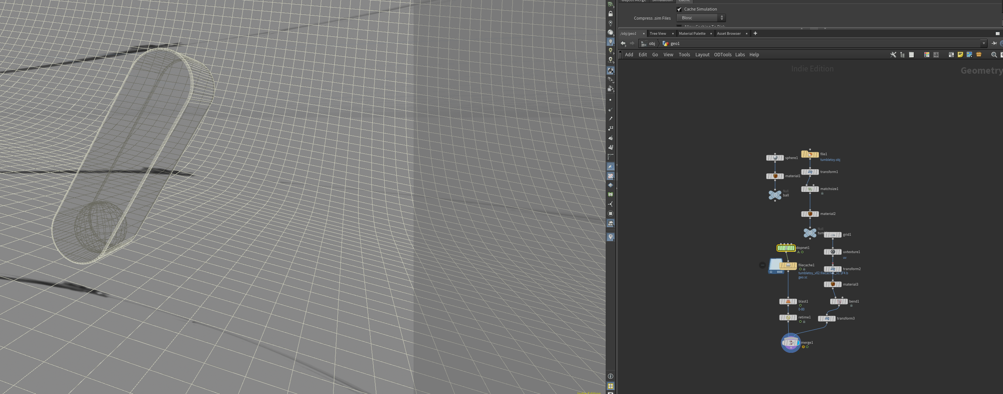Select the ball null node
The image size is (1003, 394).
(x=775, y=195)
